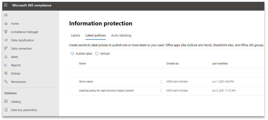Open Data loss prevention in Solutions
Screen dimensions: 268x120
coord(24,110)
